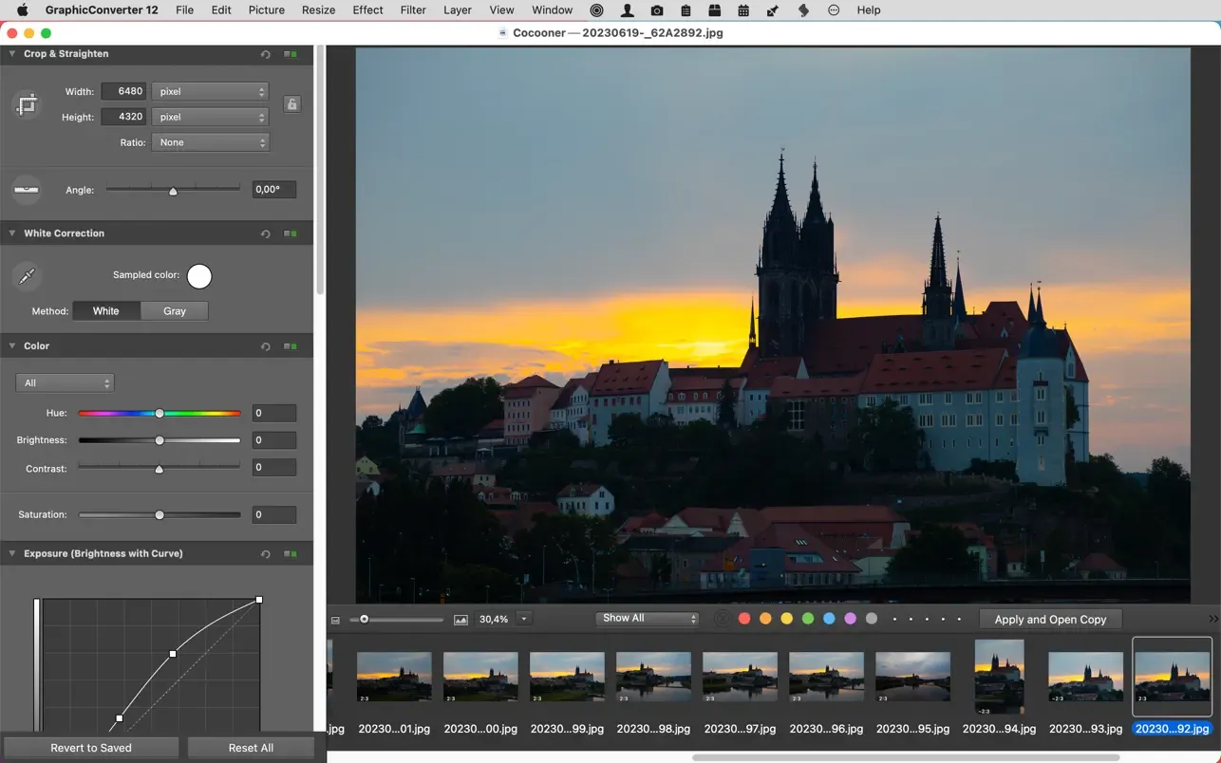The image size is (1221, 763).
Task: Click the ellipsis circle menu bar icon
Action: point(834,10)
